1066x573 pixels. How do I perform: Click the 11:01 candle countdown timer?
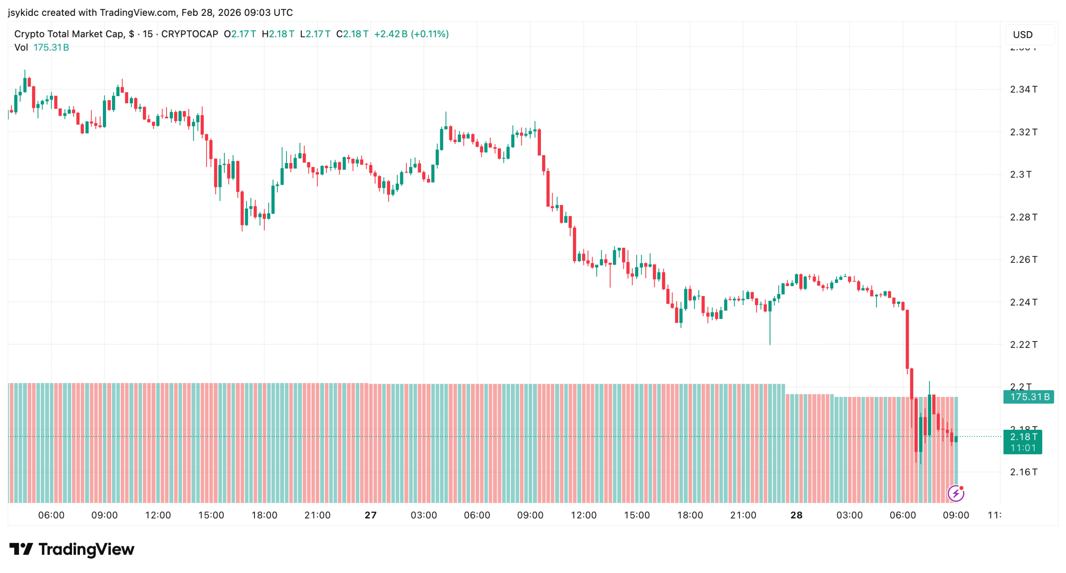[1023, 448]
